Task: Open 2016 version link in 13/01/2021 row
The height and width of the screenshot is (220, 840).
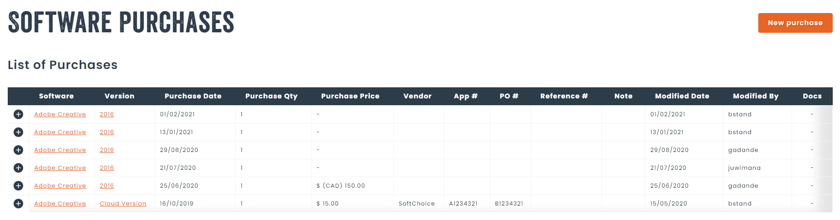Action: pyautogui.click(x=107, y=132)
